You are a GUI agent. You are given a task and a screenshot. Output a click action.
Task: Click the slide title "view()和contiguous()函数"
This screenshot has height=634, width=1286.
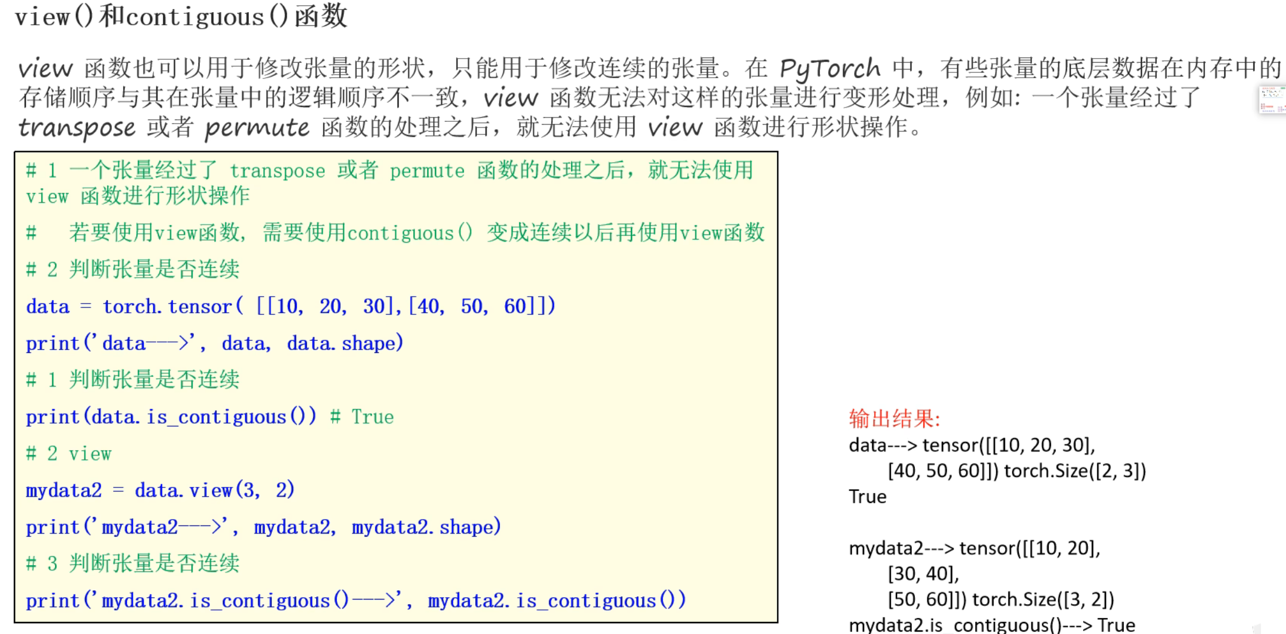(181, 16)
